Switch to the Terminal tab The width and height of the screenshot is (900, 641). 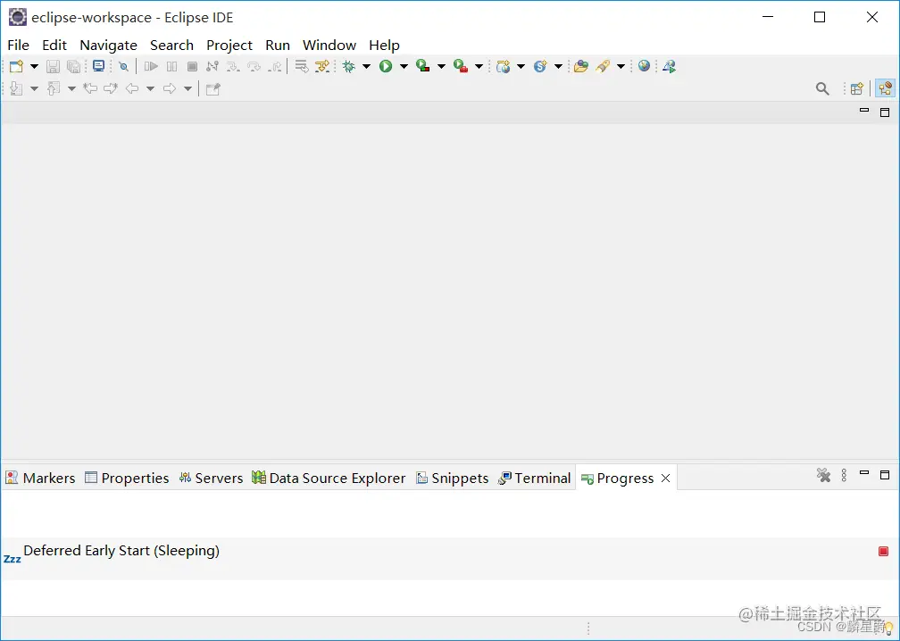tap(535, 478)
